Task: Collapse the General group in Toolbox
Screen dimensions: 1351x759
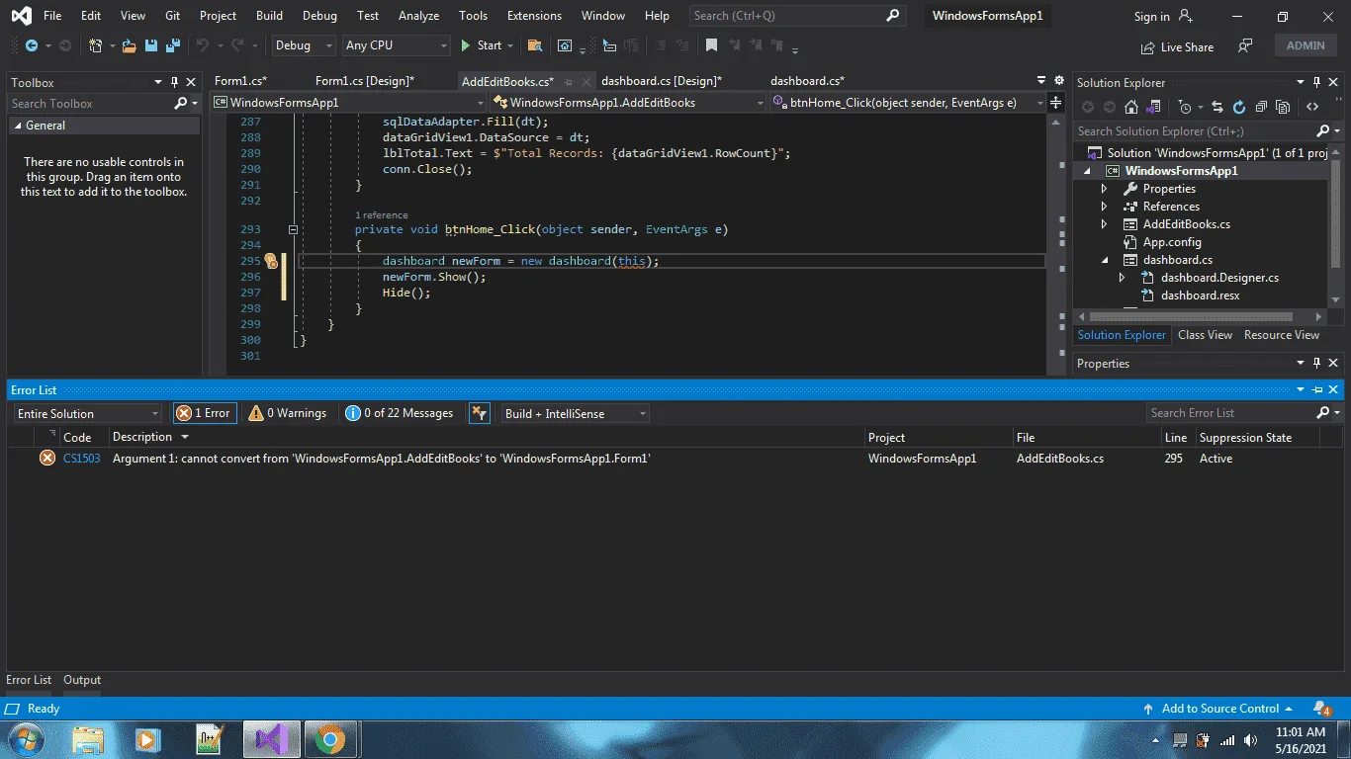Action: 18,126
